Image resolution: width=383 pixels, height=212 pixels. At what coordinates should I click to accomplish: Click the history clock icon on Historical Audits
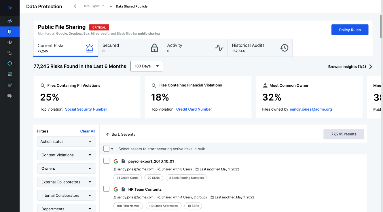284,48
